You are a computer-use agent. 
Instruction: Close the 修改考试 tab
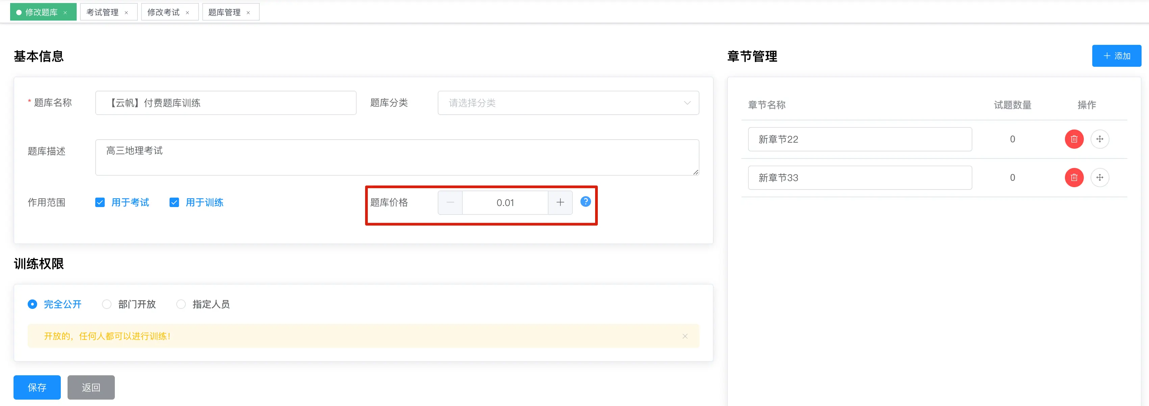tap(187, 12)
